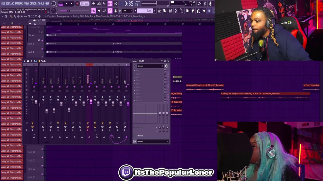The height and width of the screenshot is (181, 323).
Task: Click the circular undo history icon
Action: (199, 4)
